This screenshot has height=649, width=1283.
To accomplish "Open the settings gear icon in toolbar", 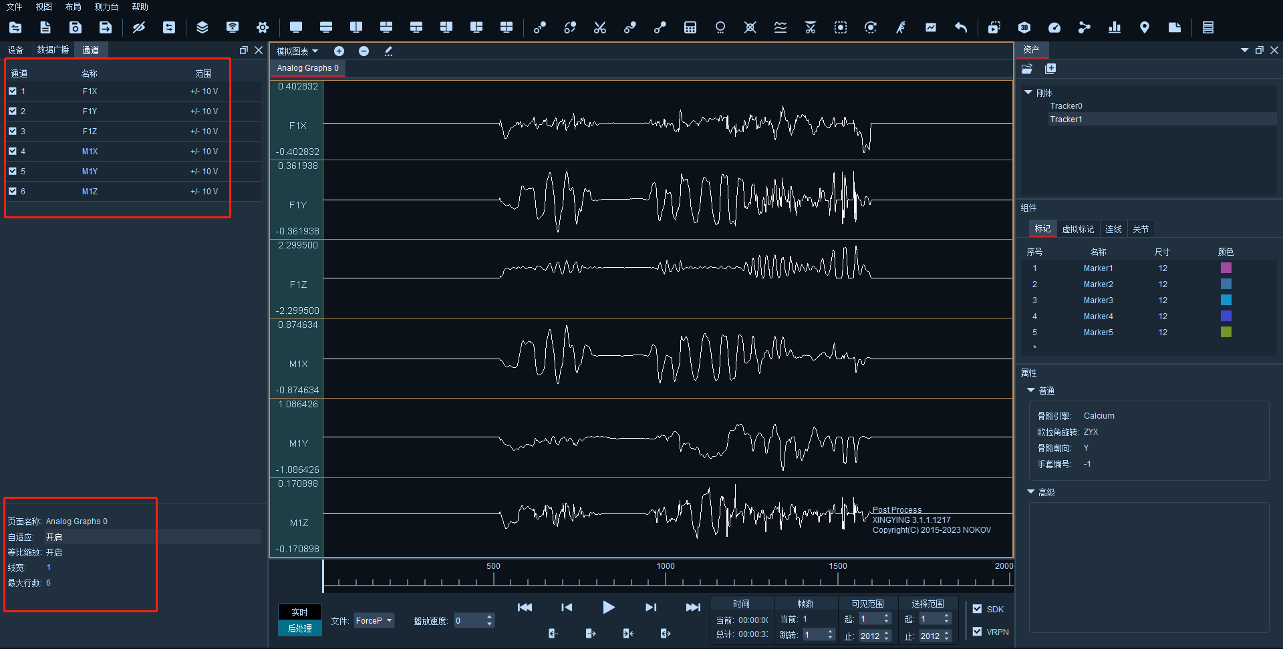I will [x=263, y=27].
